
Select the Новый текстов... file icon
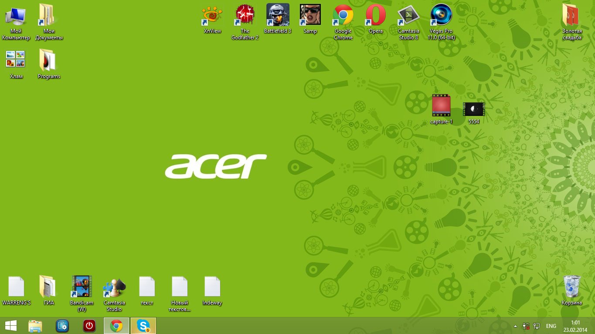180,294
